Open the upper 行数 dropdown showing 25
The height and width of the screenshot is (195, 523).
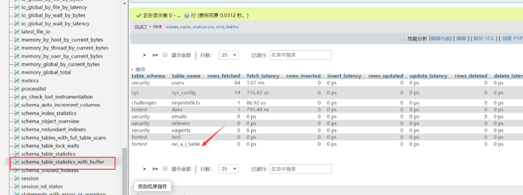(x=229, y=55)
